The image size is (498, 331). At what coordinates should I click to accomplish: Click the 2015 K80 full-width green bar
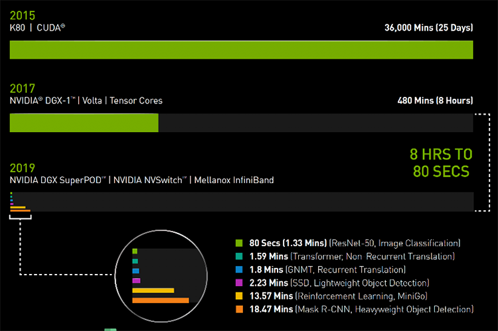click(x=242, y=50)
